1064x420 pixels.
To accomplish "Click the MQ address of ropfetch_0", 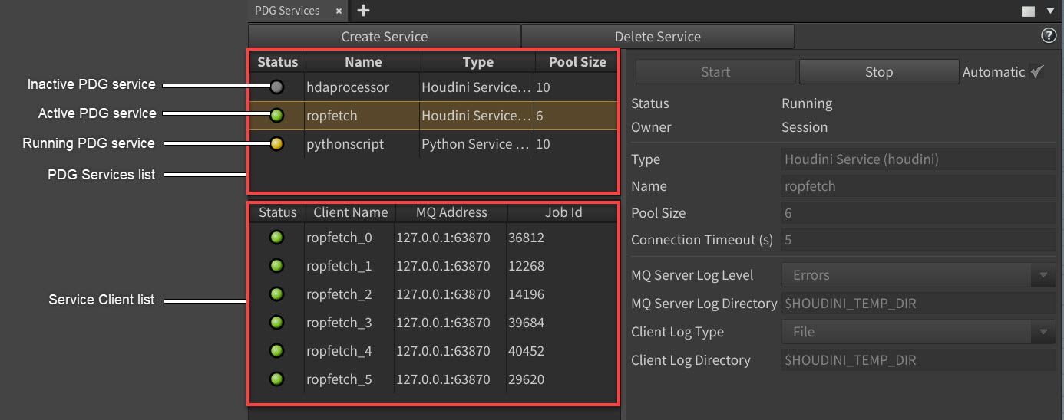I will [443, 238].
